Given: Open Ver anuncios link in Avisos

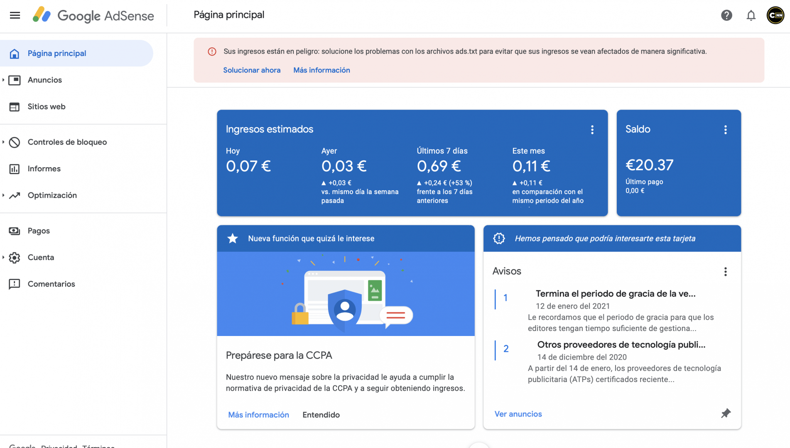Looking at the screenshot, I should [518, 414].
